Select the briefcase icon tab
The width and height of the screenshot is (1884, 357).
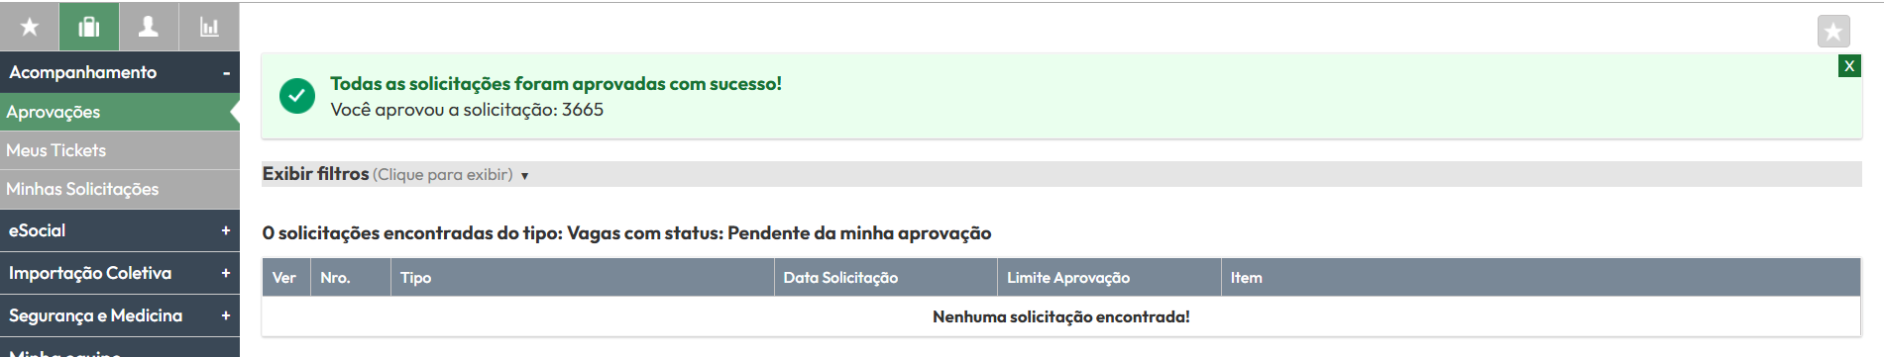pos(89,27)
